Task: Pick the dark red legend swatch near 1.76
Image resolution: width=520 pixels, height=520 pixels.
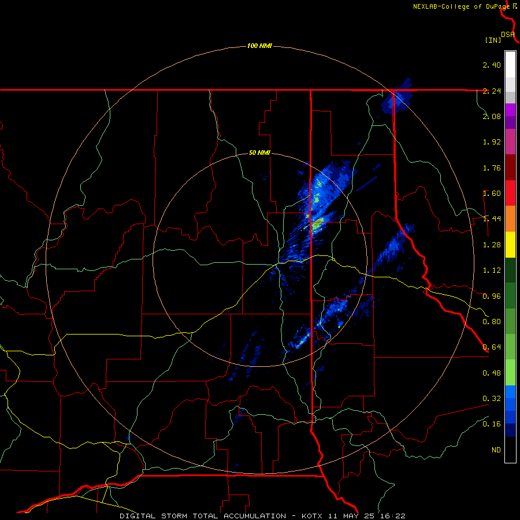Action: click(x=510, y=168)
